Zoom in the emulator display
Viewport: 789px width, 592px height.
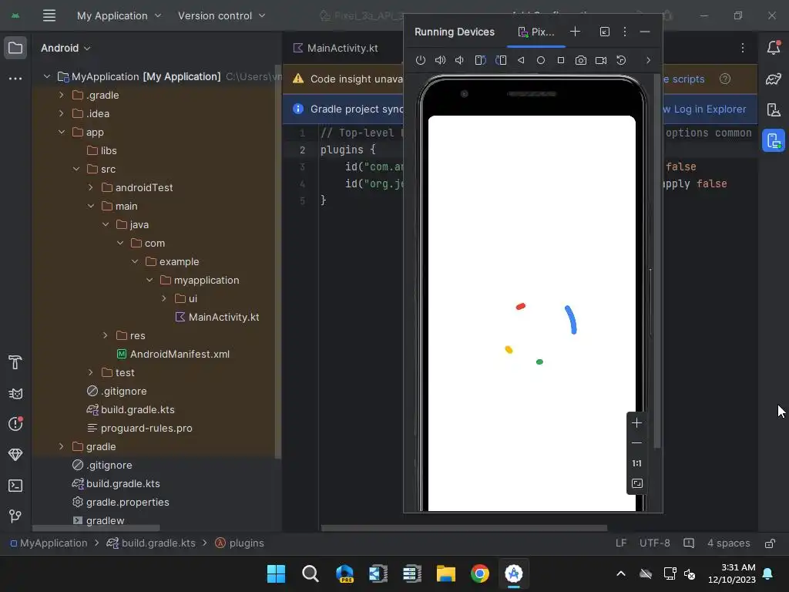(636, 423)
